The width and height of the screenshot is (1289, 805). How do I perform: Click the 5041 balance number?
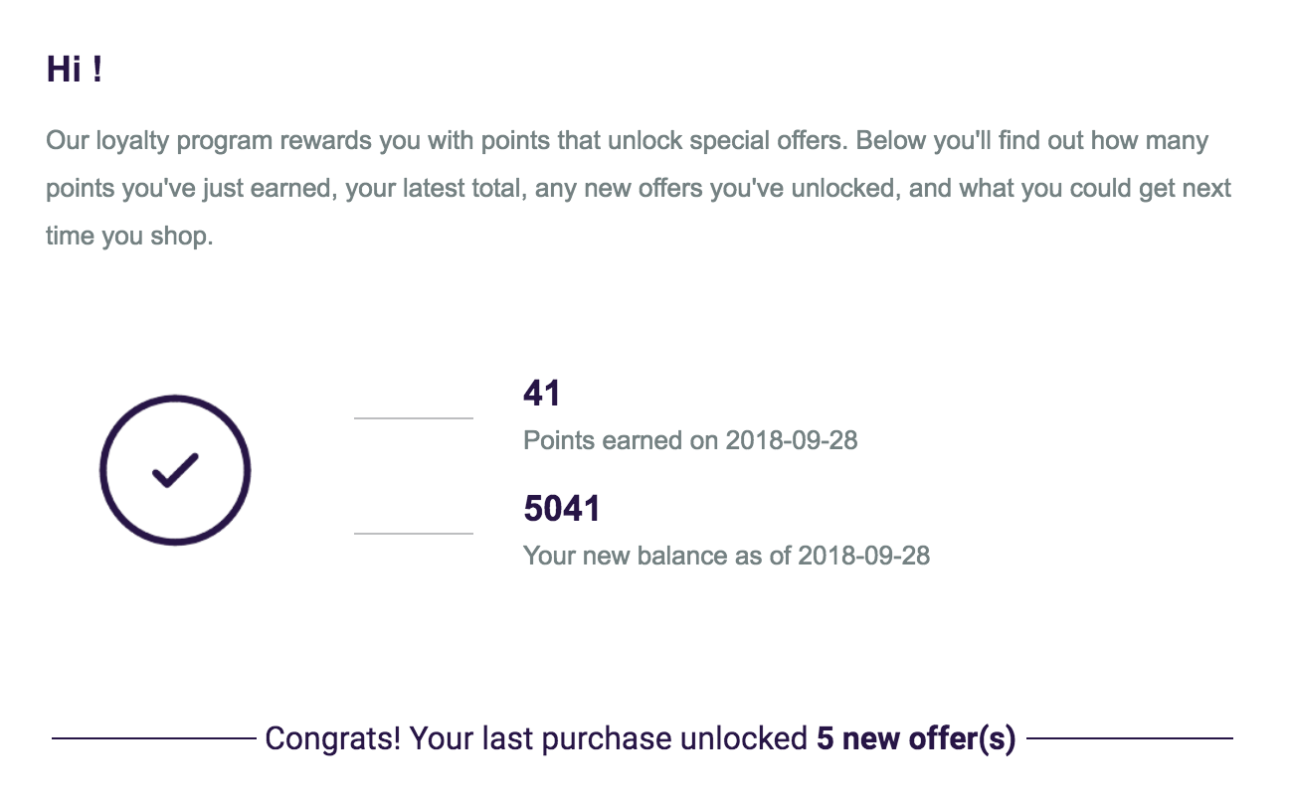click(x=562, y=509)
